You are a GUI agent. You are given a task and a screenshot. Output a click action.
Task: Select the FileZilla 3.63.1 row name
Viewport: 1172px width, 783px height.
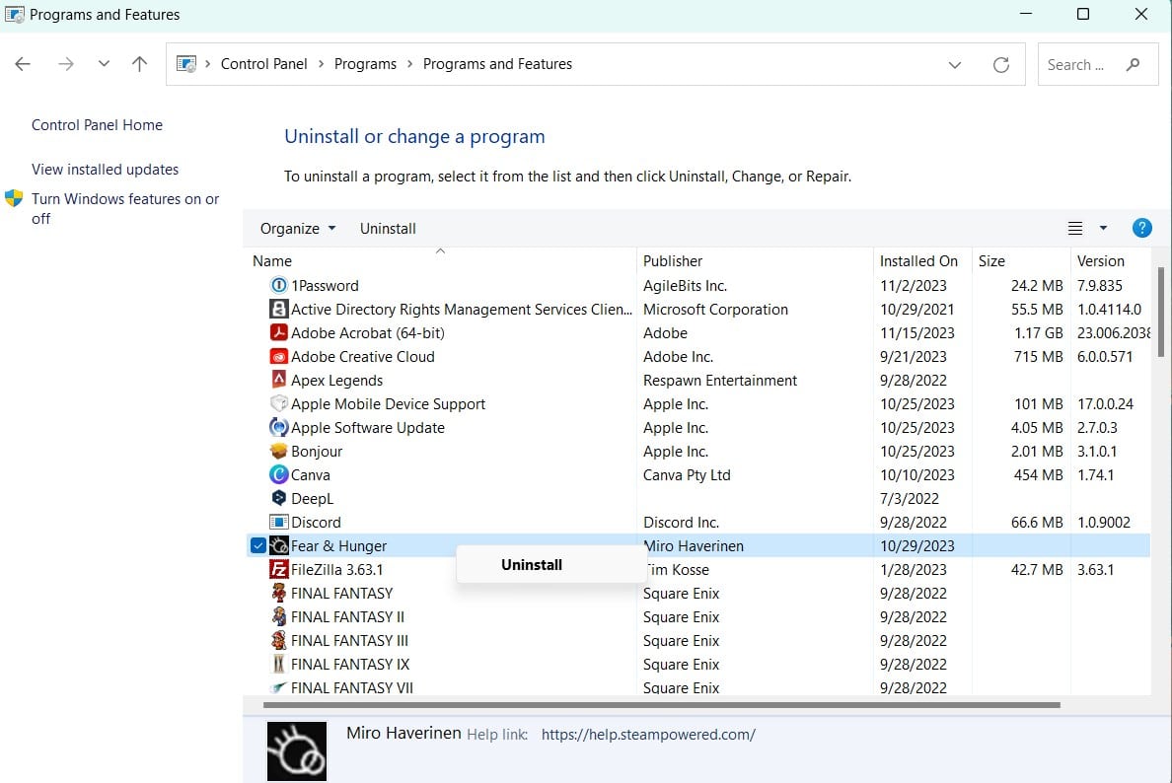[337, 569]
